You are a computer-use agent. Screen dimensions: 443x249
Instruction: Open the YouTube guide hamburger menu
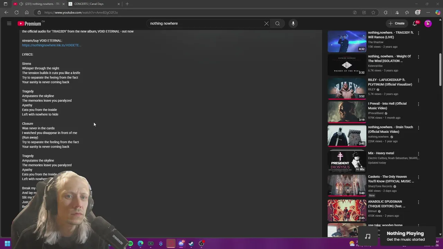[9, 24]
